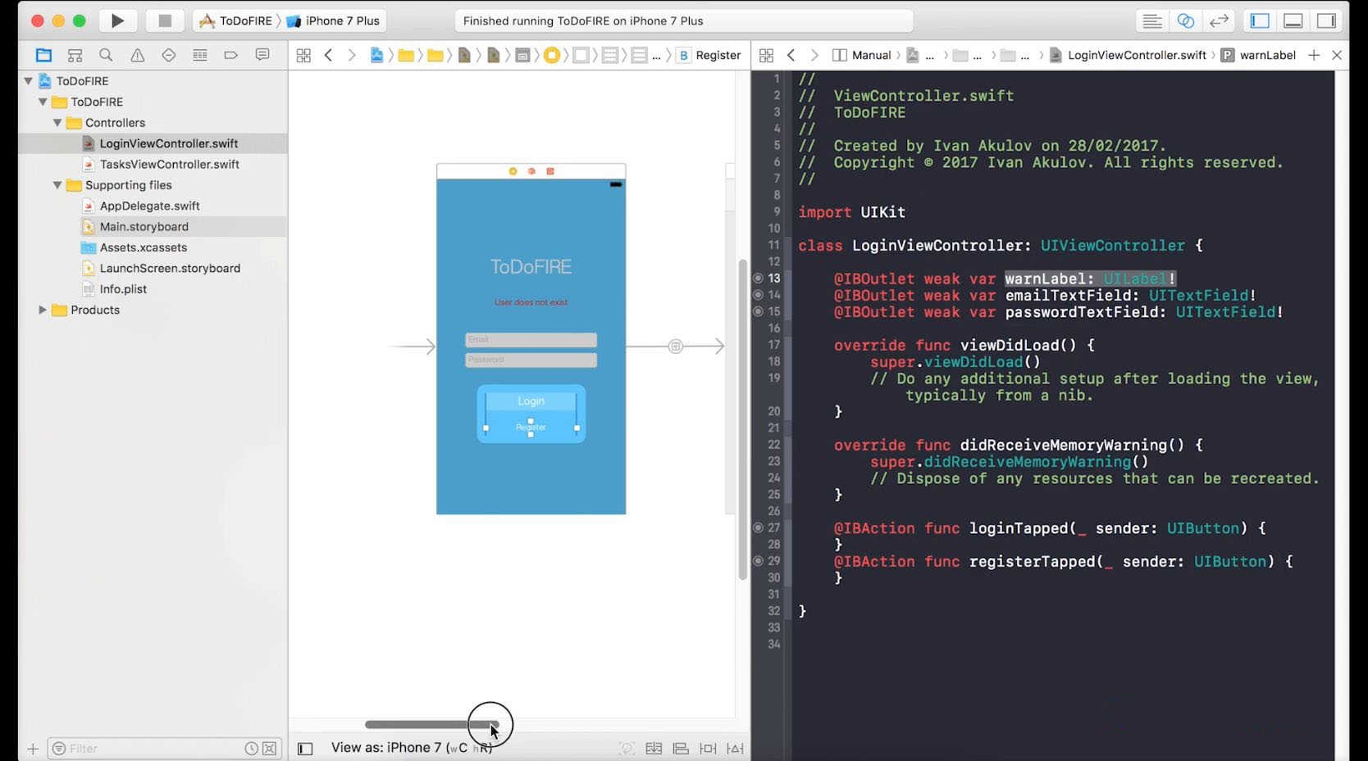Open the Debug navigator
This screenshot has width=1368, height=761.
(199, 55)
